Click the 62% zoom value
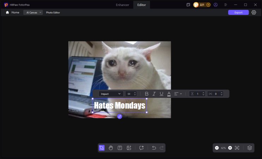The width and height of the screenshot is (262, 159). click(223, 148)
